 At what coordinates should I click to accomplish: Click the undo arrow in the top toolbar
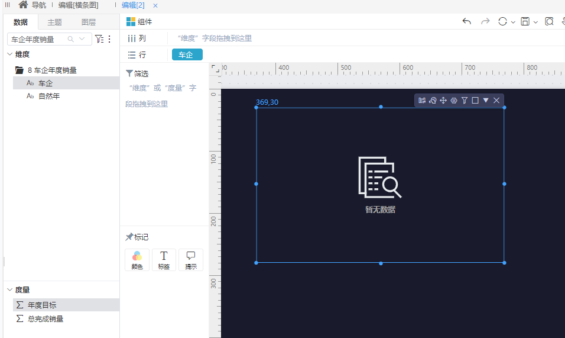click(467, 22)
